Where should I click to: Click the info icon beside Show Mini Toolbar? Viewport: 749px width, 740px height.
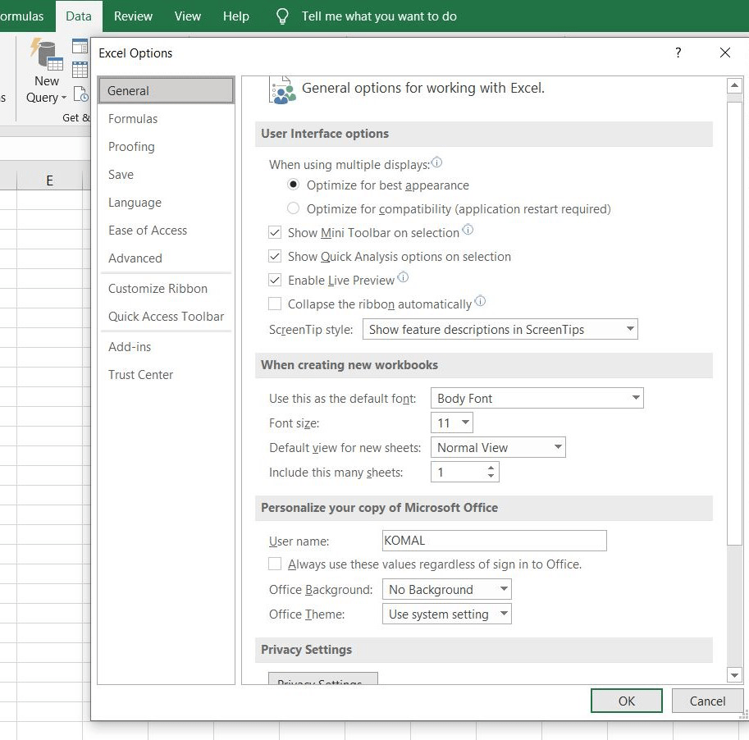click(x=468, y=231)
